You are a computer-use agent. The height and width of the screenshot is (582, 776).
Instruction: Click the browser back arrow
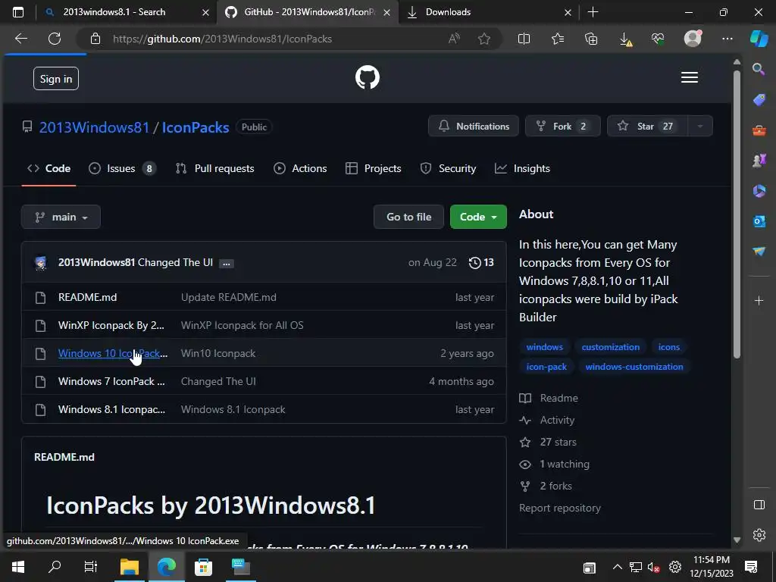(21, 39)
